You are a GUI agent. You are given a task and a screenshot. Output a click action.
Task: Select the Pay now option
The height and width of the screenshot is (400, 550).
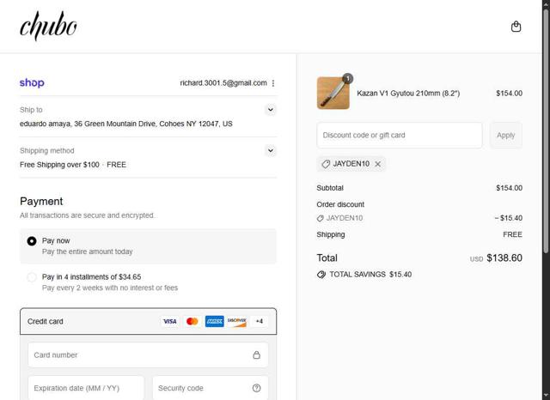pyautogui.click(x=148, y=246)
